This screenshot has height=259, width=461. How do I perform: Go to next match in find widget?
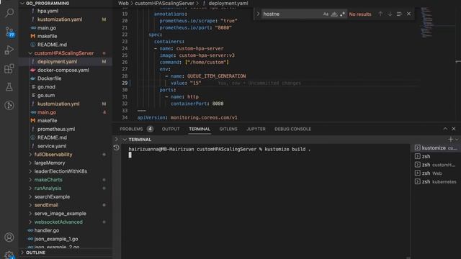click(x=390, y=14)
